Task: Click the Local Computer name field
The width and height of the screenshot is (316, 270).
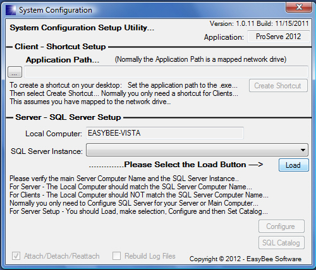Action: [165, 133]
